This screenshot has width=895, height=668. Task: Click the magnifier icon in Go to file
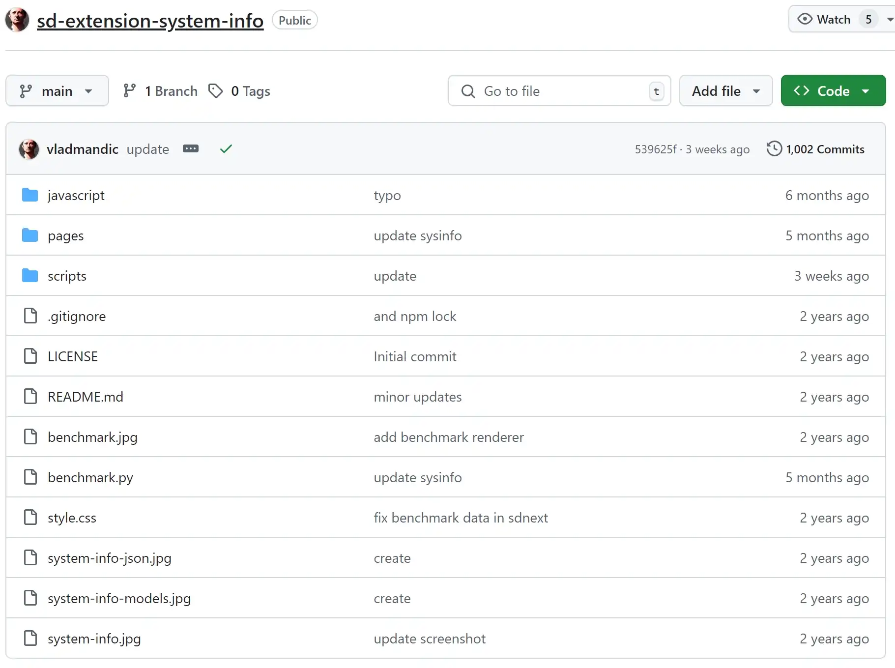click(468, 91)
